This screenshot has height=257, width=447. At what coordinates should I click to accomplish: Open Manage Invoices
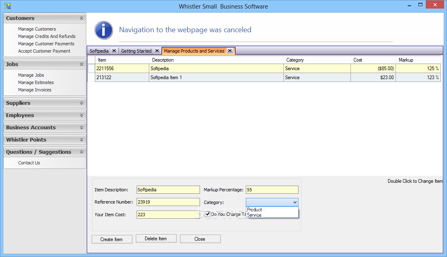35,90
